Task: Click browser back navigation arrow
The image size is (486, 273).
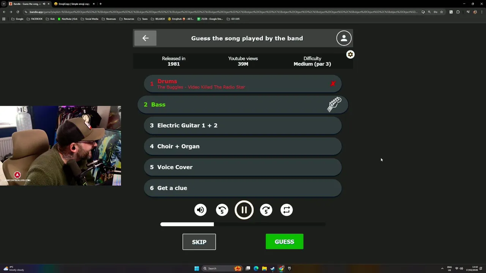Action: click(4, 12)
